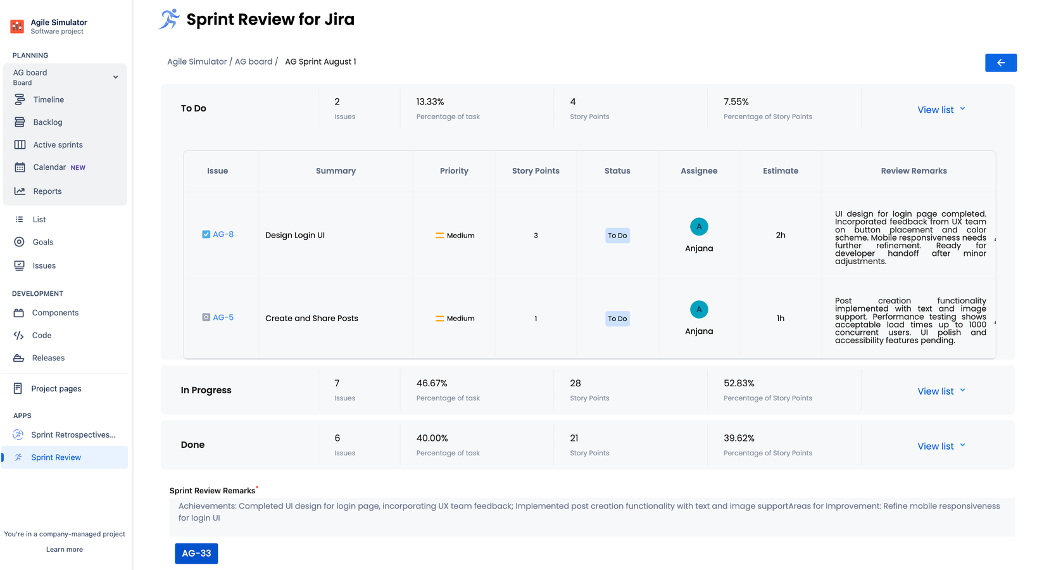Screen dimensions: 1049x570
Task: Click Learn more link
Action: [x=65, y=550]
